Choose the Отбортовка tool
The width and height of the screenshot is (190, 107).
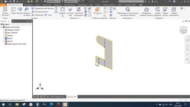[38, 15]
